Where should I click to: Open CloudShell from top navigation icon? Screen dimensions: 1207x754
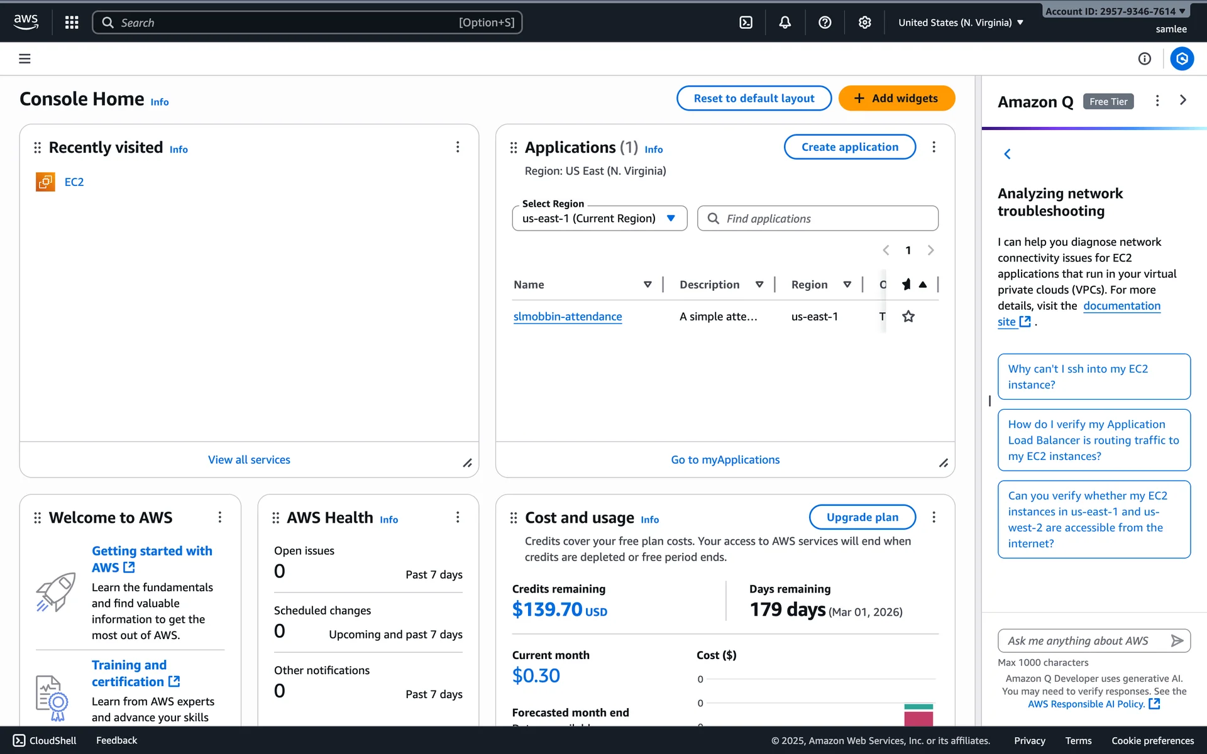pos(746,23)
